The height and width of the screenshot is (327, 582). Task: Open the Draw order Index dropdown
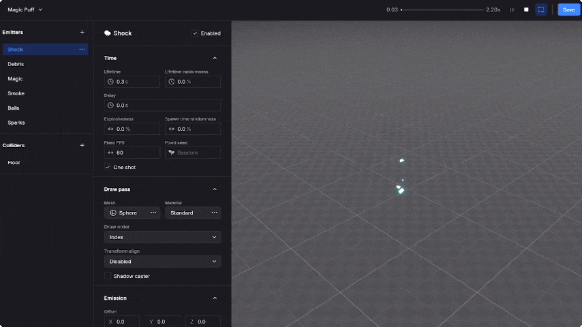point(162,237)
